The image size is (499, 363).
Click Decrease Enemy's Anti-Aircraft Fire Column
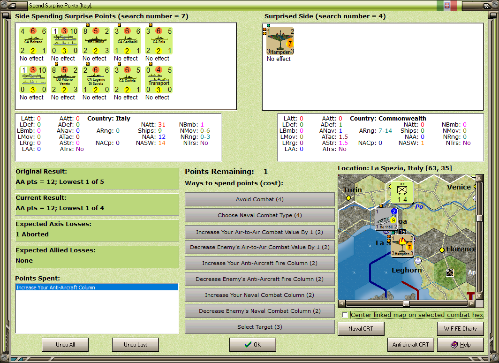click(x=260, y=279)
